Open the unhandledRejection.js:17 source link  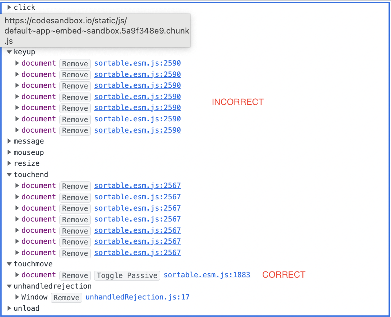tap(138, 297)
